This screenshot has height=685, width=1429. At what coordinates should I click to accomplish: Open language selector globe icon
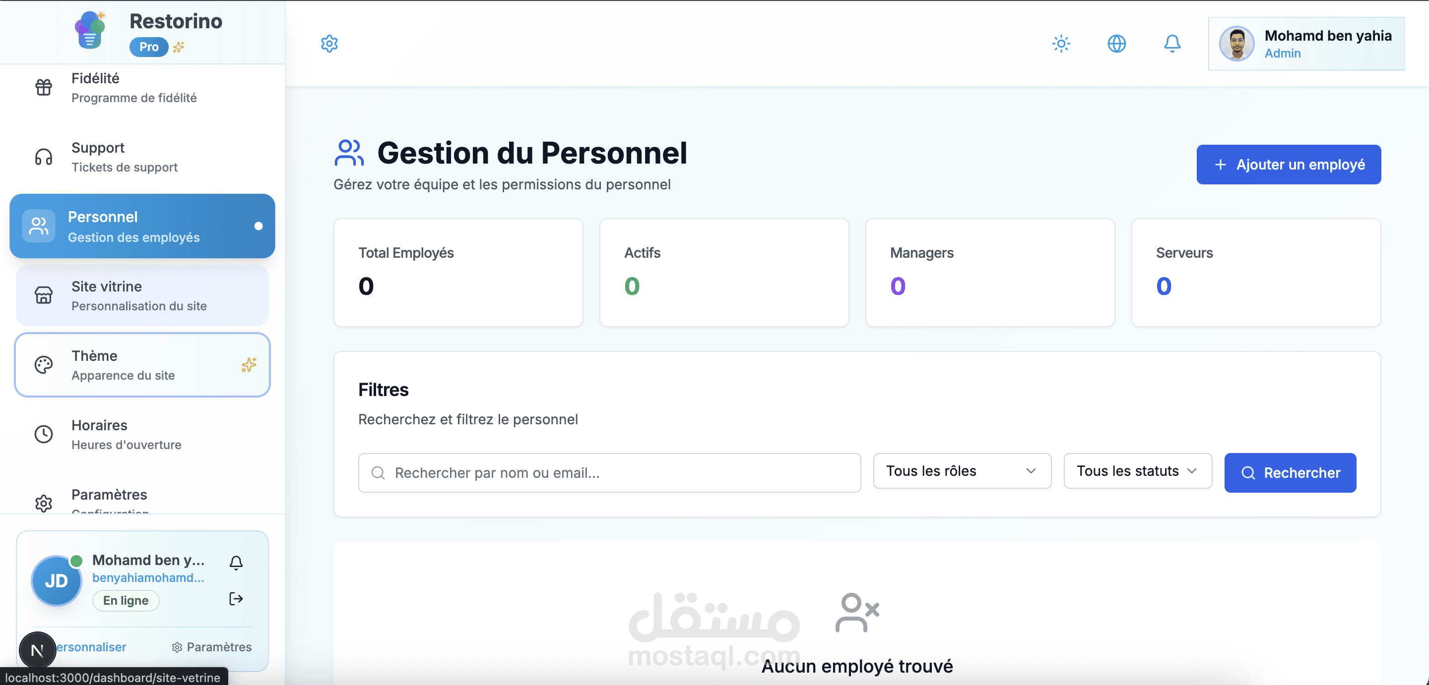coord(1116,43)
